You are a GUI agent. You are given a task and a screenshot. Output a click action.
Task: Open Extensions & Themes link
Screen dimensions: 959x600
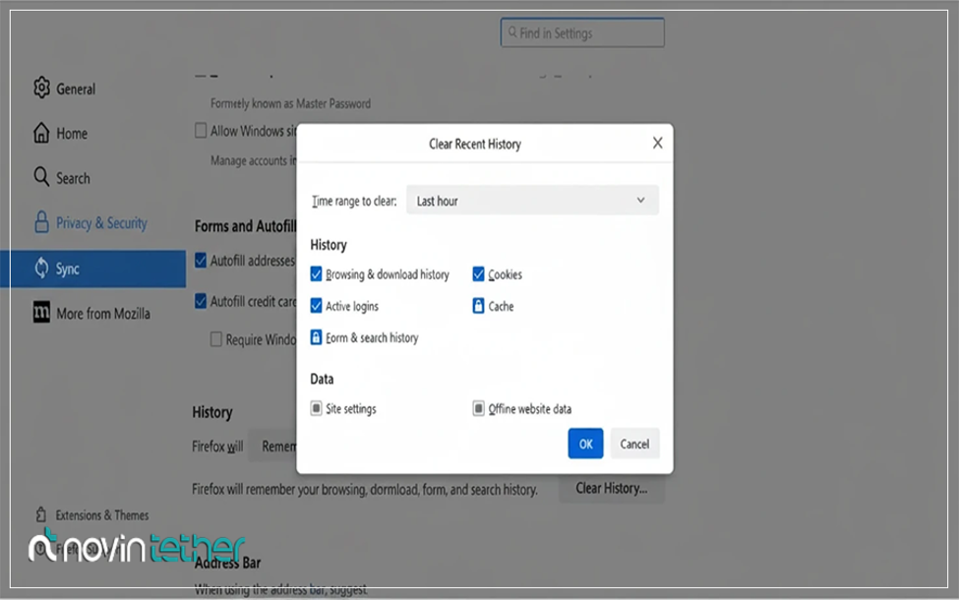pyautogui.click(x=102, y=515)
